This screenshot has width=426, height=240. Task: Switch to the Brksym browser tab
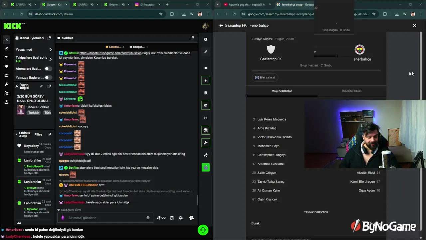pyautogui.click(x=116, y=5)
